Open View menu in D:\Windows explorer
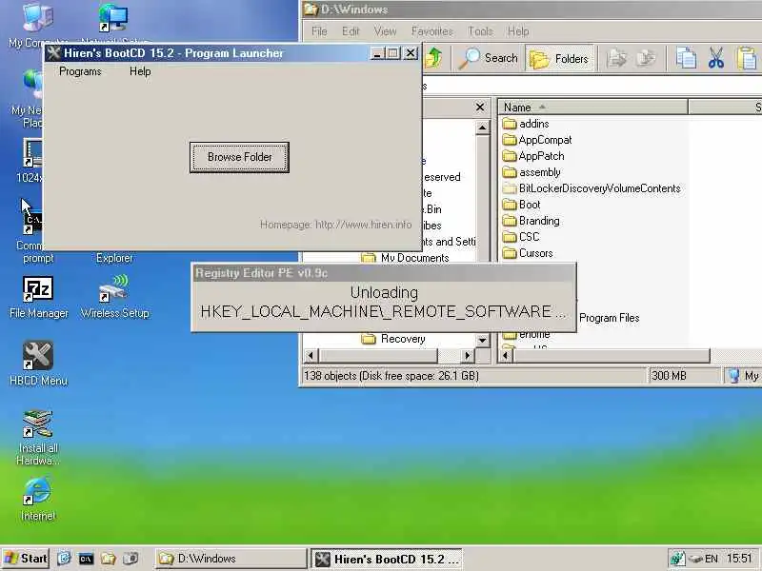762x571 pixels. 386,31
